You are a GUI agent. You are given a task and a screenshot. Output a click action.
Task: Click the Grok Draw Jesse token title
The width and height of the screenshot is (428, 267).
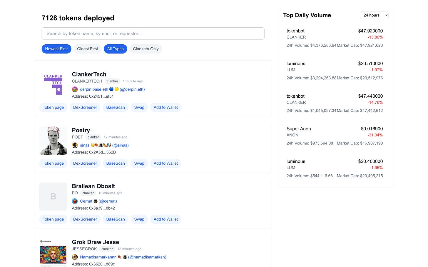pos(96,242)
